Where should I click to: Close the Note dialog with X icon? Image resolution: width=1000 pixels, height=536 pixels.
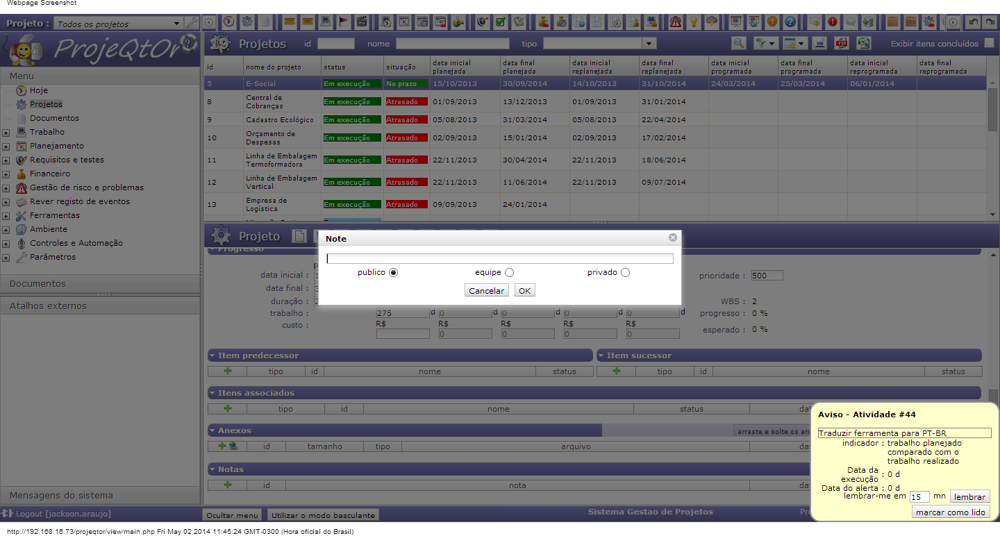tap(672, 237)
